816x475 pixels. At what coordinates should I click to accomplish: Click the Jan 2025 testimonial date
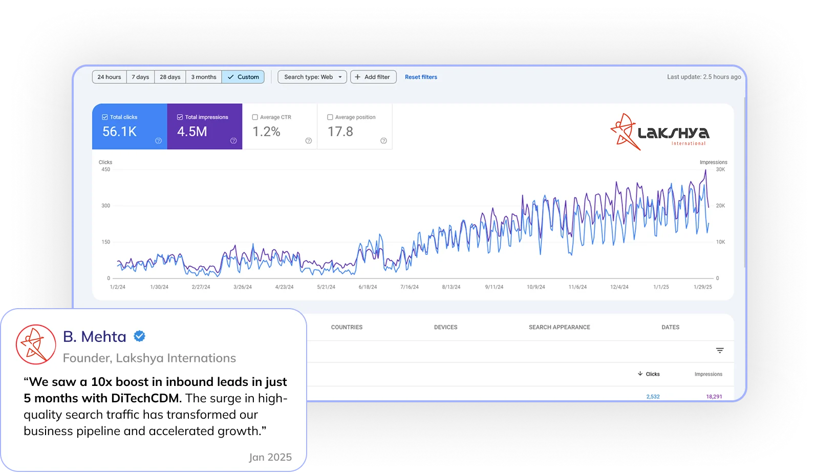coord(270,457)
